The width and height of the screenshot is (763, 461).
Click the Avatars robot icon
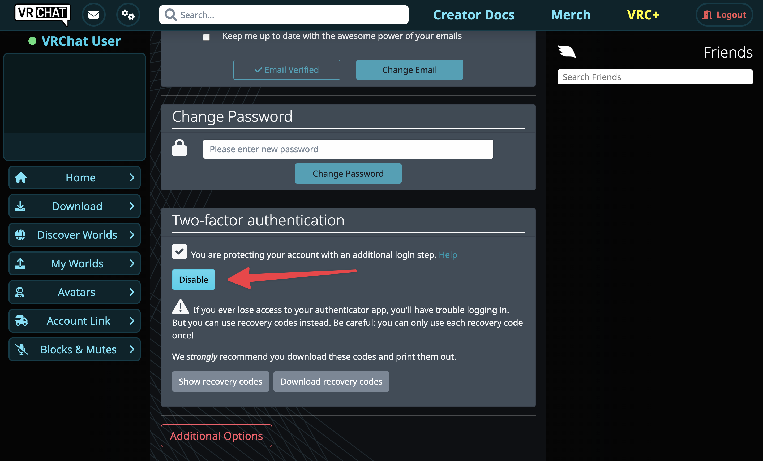[19, 292]
